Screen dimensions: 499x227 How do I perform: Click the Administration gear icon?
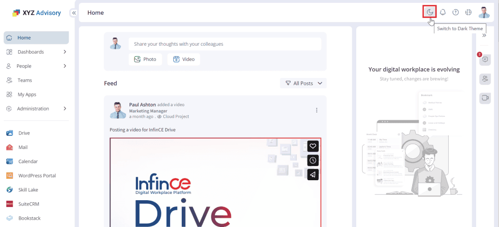click(9, 109)
